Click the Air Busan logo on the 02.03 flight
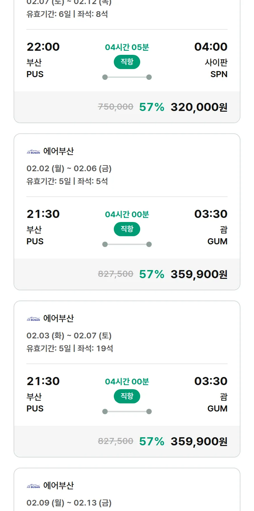The height and width of the screenshot is (511, 254). pyautogui.click(x=33, y=318)
